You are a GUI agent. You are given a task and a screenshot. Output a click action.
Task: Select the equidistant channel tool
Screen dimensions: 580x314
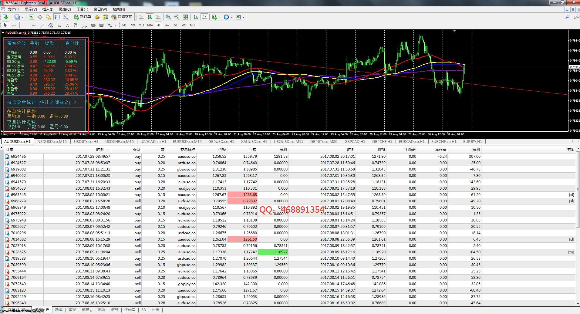pos(50,25)
